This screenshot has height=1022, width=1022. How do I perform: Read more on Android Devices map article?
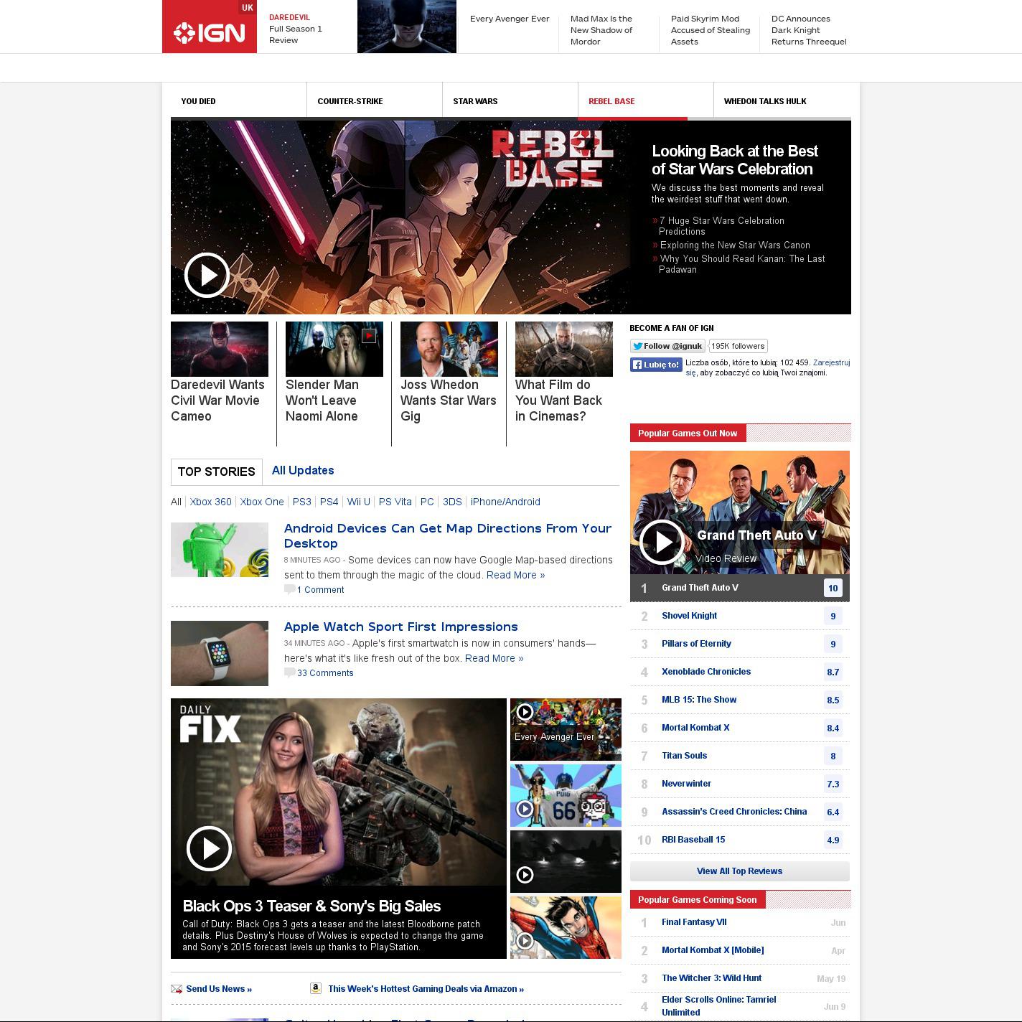[515, 575]
